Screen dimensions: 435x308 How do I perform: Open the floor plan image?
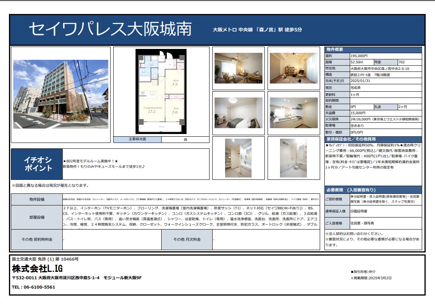pyautogui.click(x=161, y=92)
